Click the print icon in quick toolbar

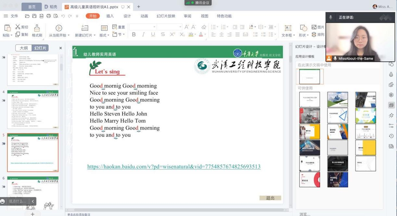point(48,16)
